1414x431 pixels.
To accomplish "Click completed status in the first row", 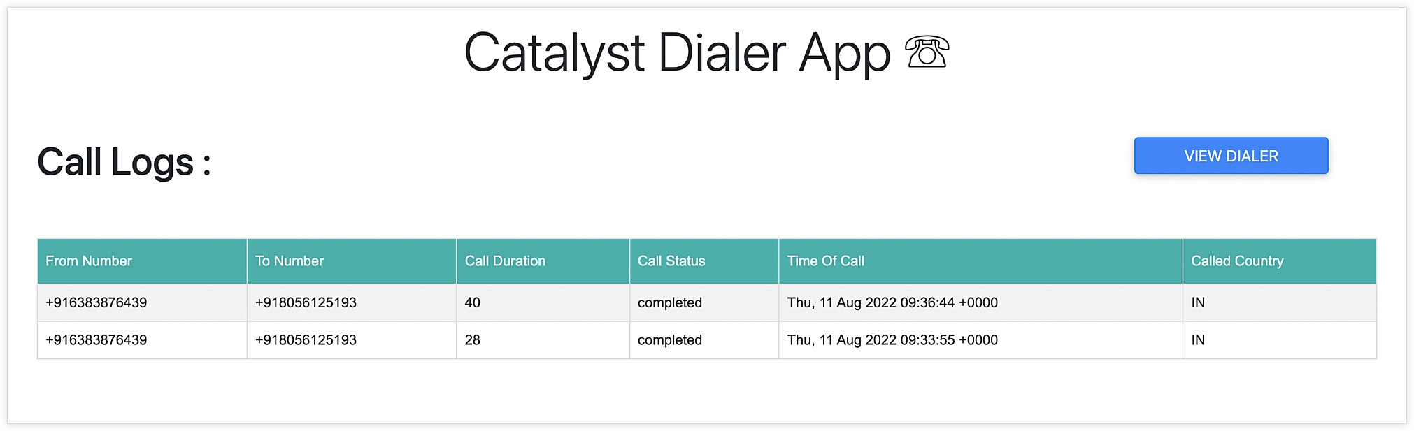I will [x=670, y=303].
